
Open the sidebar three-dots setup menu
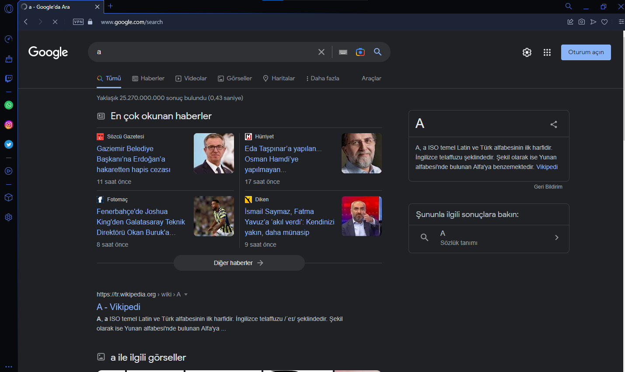click(8, 367)
